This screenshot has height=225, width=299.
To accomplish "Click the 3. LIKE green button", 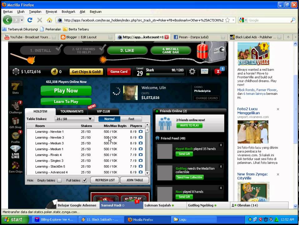I will [127, 50].
